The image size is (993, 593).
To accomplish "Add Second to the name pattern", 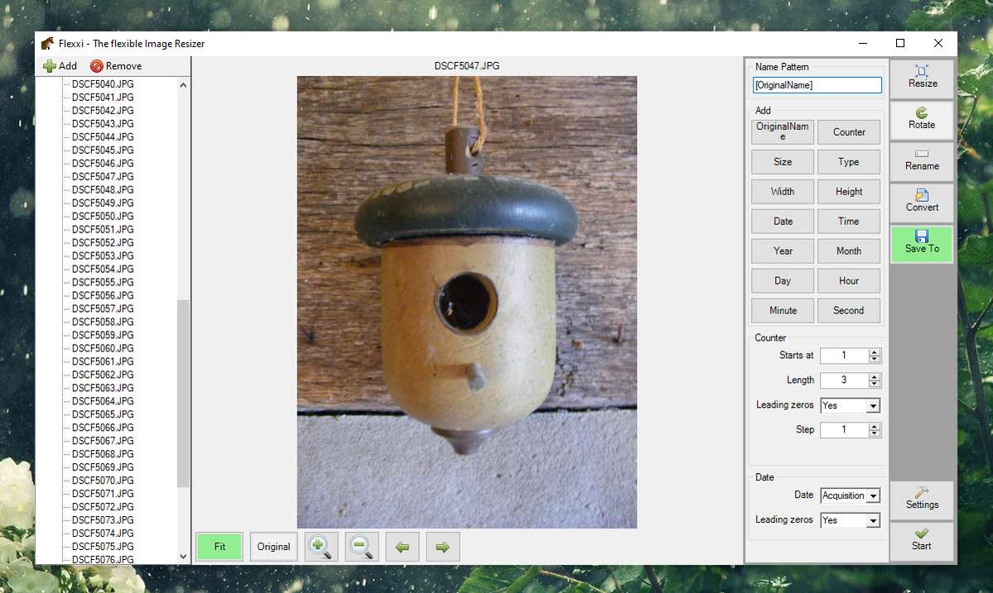I will (x=849, y=310).
